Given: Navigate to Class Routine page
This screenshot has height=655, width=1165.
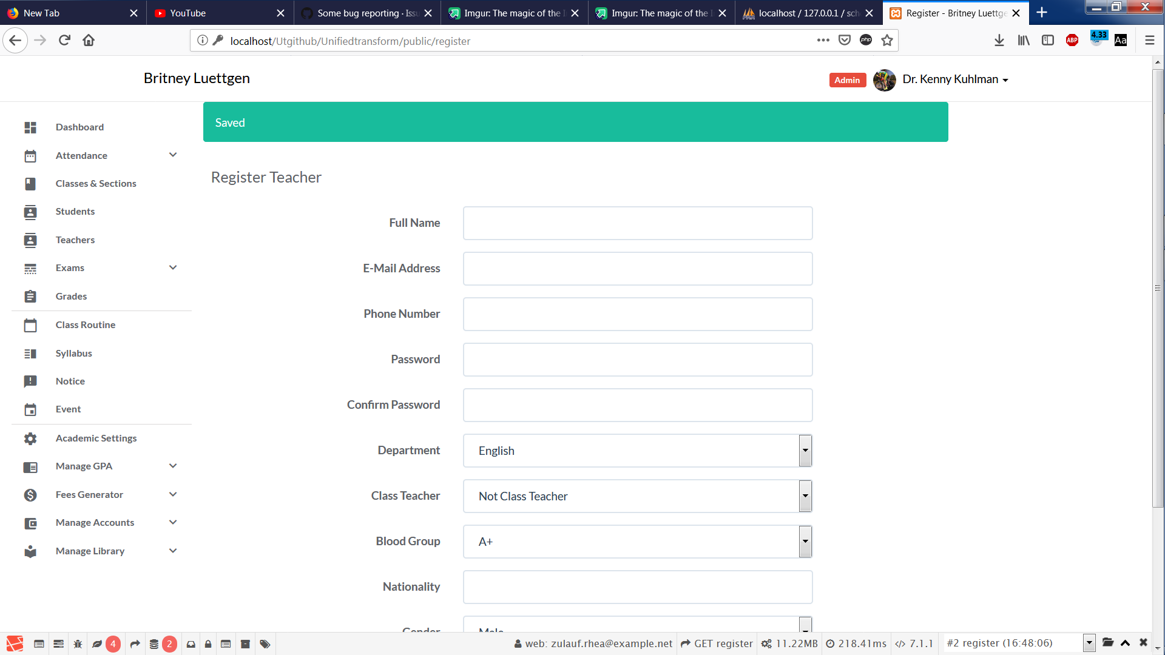Looking at the screenshot, I should [85, 324].
